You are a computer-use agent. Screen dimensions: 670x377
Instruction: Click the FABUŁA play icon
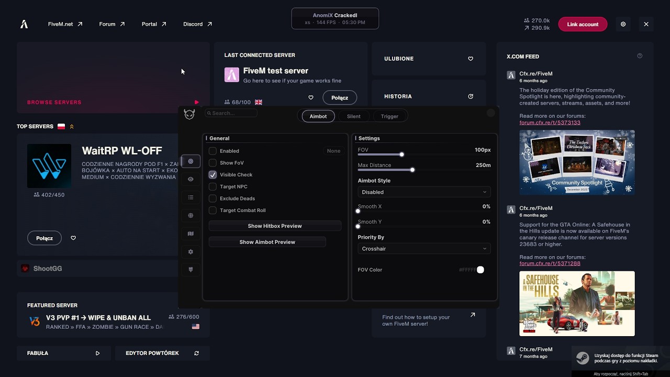(97, 353)
